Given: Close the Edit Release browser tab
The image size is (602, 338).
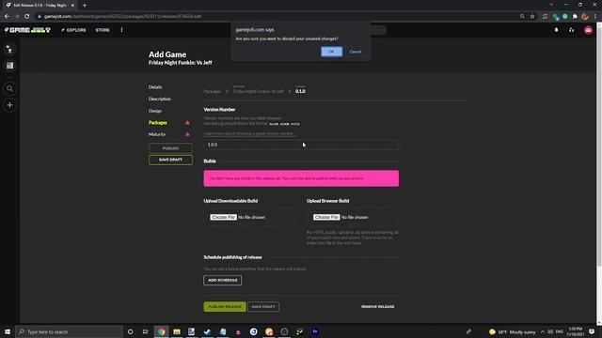Looking at the screenshot, I should 72,6.
